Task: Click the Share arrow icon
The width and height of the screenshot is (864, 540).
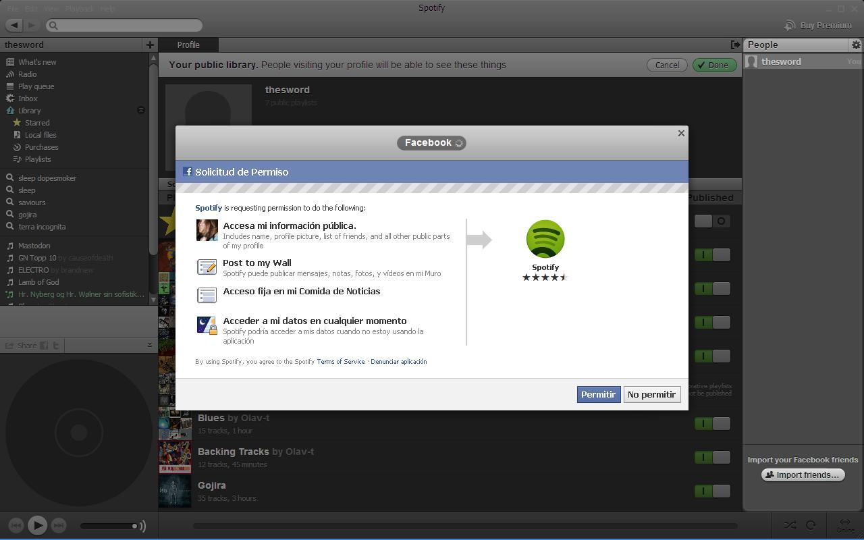Action: (x=9, y=346)
